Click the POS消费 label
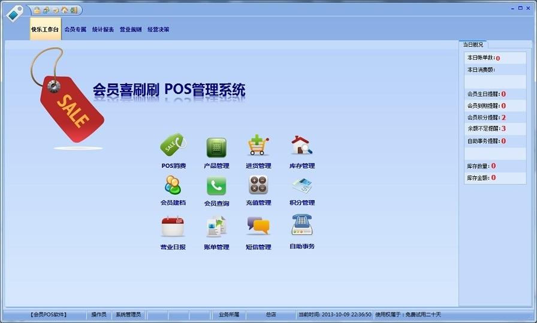This screenshot has width=537, height=323. pyautogui.click(x=174, y=166)
